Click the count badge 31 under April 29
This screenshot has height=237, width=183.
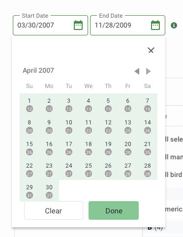pyautogui.click(x=30, y=195)
